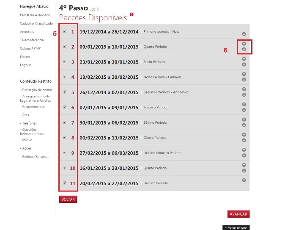Click the Terceiro Período label
Screen dimensions: 296x230
coord(156,107)
